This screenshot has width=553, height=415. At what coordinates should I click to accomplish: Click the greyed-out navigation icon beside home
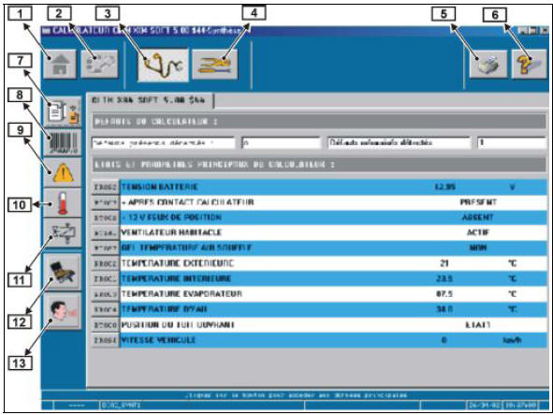(99, 64)
